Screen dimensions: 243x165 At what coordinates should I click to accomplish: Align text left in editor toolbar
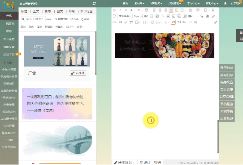tap(154, 10)
